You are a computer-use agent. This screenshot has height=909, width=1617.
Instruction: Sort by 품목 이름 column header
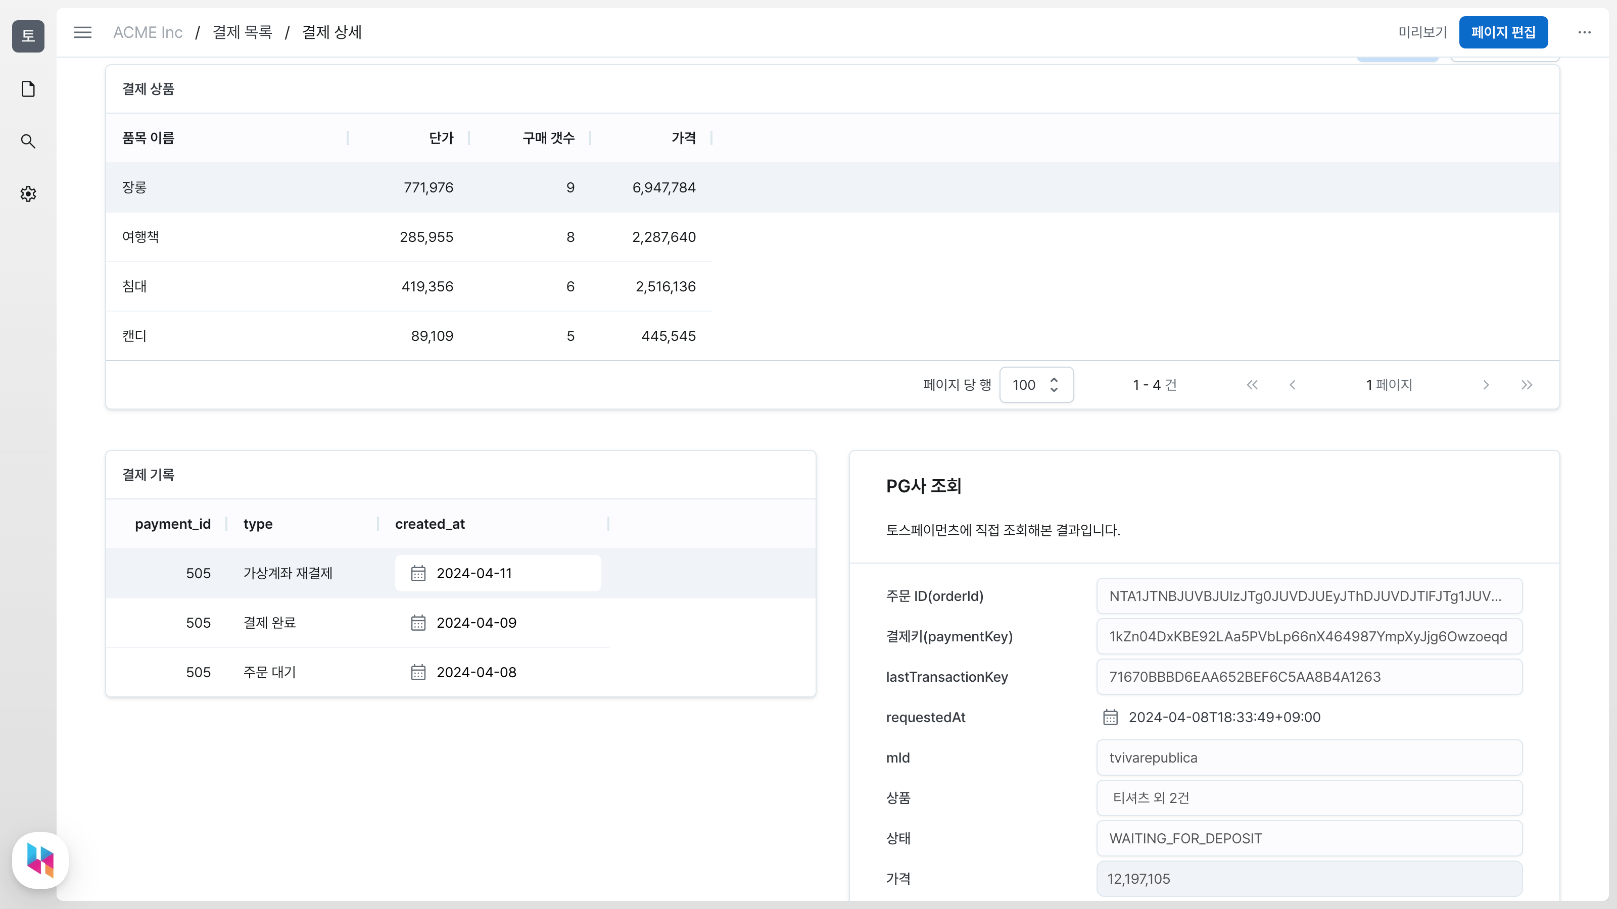(148, 137)
